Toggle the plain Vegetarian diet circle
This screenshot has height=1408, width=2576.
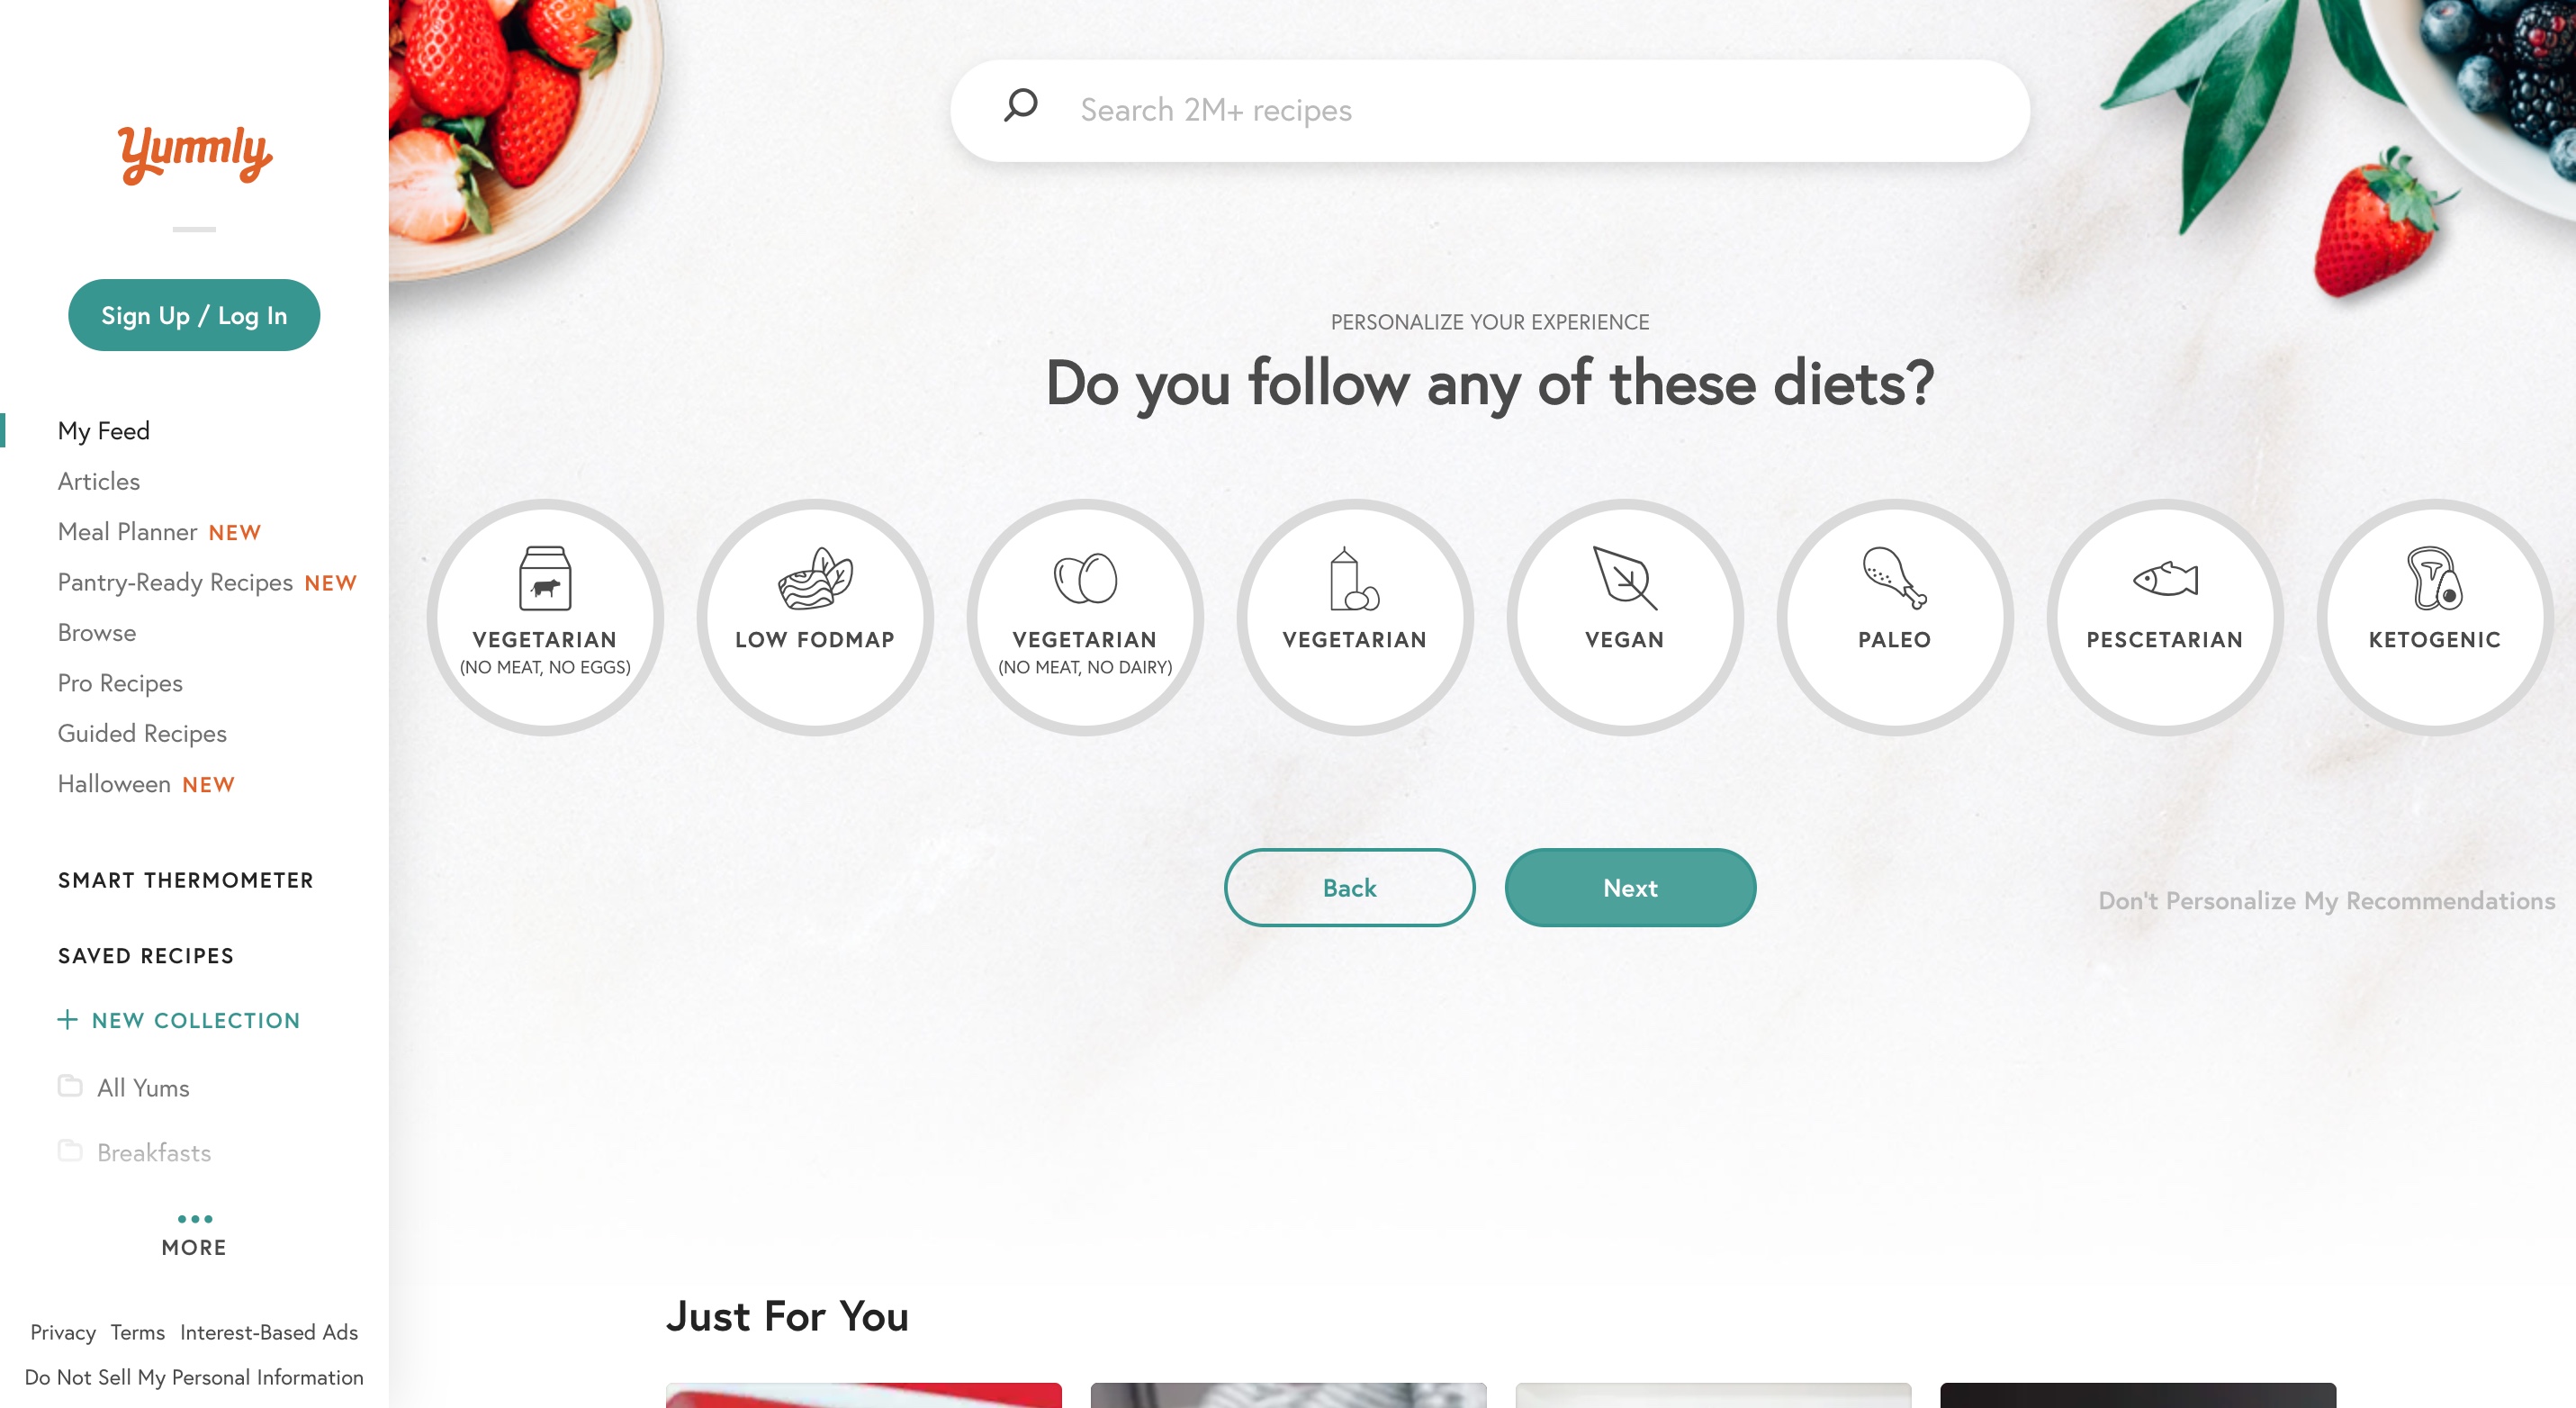(x=1355, y=617)
